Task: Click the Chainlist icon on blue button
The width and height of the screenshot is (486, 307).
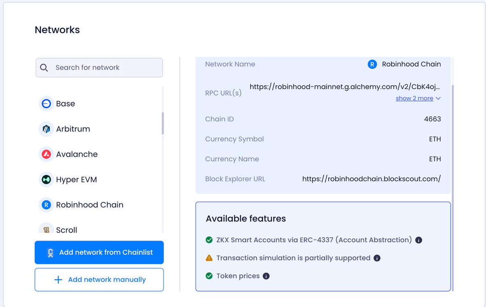Action: click(50, 252)
